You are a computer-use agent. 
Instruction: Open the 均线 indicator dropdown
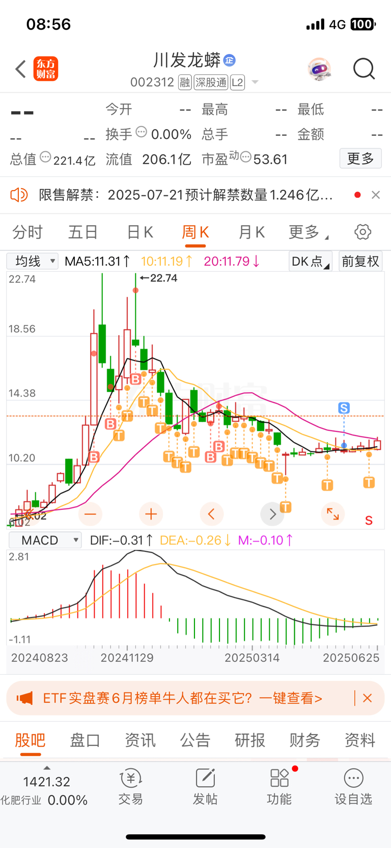pyautogui.click(x=33, y=262)
